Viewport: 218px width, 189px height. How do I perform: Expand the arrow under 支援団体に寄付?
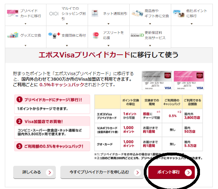(67, 46)
